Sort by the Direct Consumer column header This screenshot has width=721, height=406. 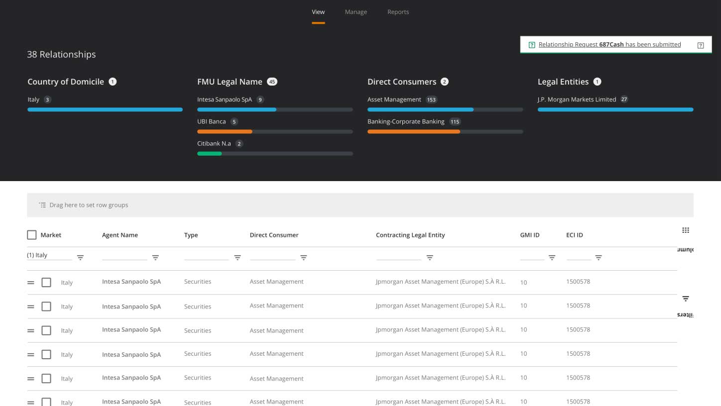point(274,235)
